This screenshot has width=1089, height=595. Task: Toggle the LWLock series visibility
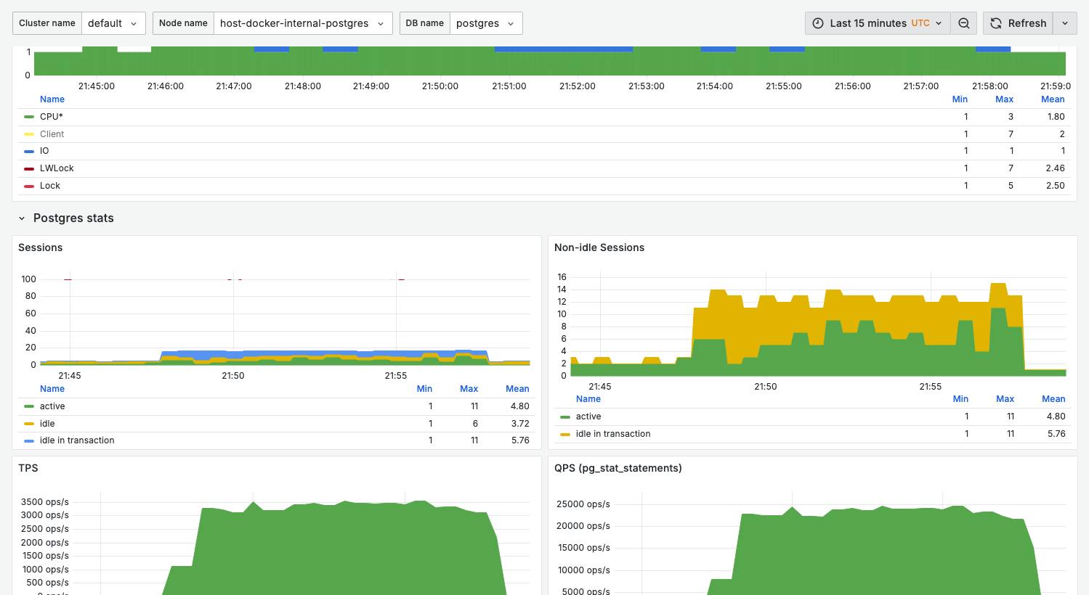57,168
